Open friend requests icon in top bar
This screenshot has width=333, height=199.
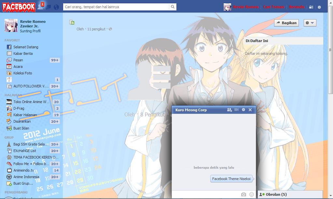[41, 7]
